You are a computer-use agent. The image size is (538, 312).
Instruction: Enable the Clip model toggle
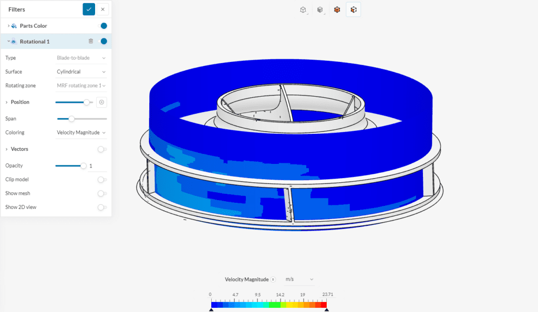(x=101, y=179)
